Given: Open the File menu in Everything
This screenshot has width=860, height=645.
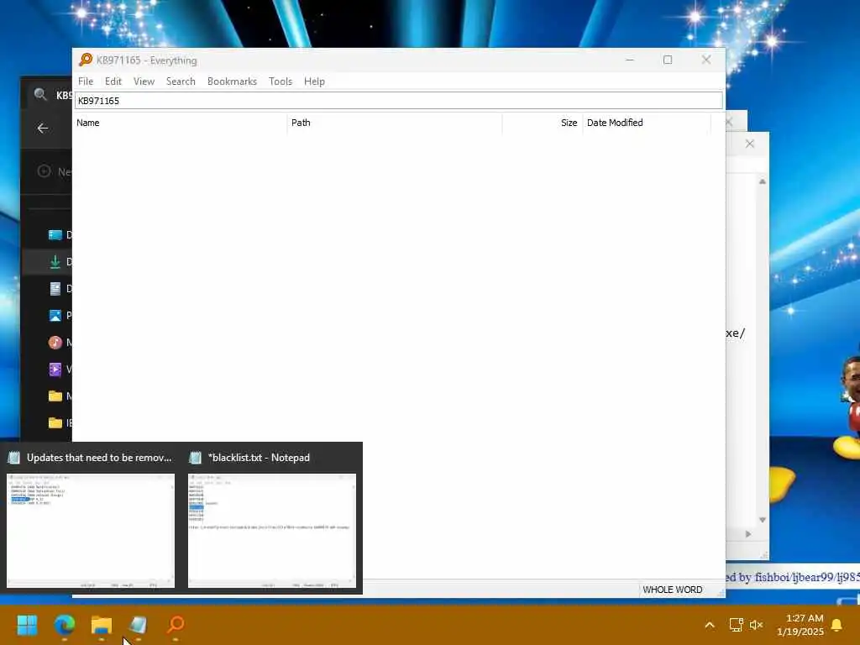Looking at the screenshot, I should pos(85,81).
